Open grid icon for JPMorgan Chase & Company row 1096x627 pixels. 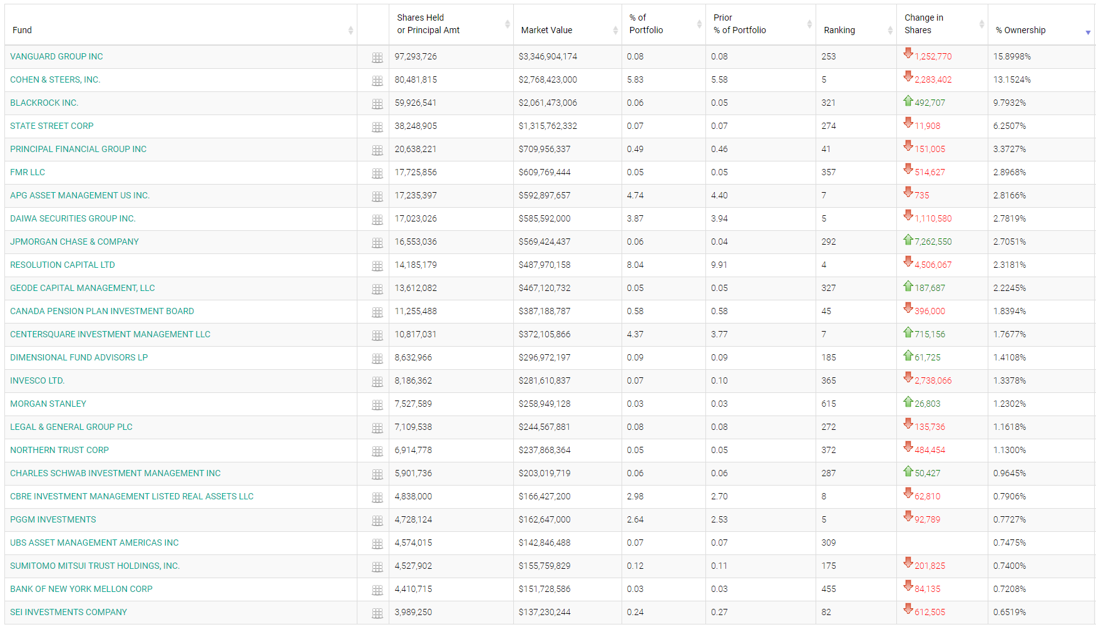pos(377,243)
